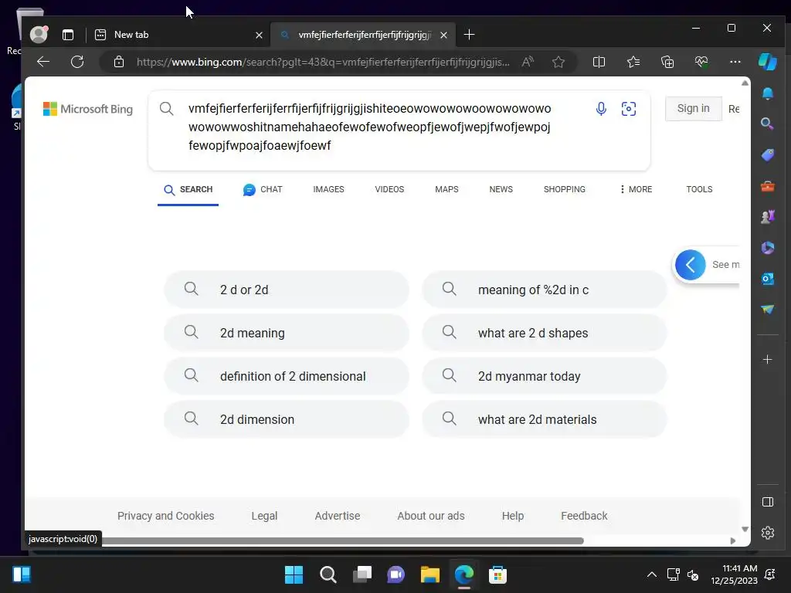Open the Legal footer link
The height and width of the screenshot is (593, 791).
pos(264,516)
